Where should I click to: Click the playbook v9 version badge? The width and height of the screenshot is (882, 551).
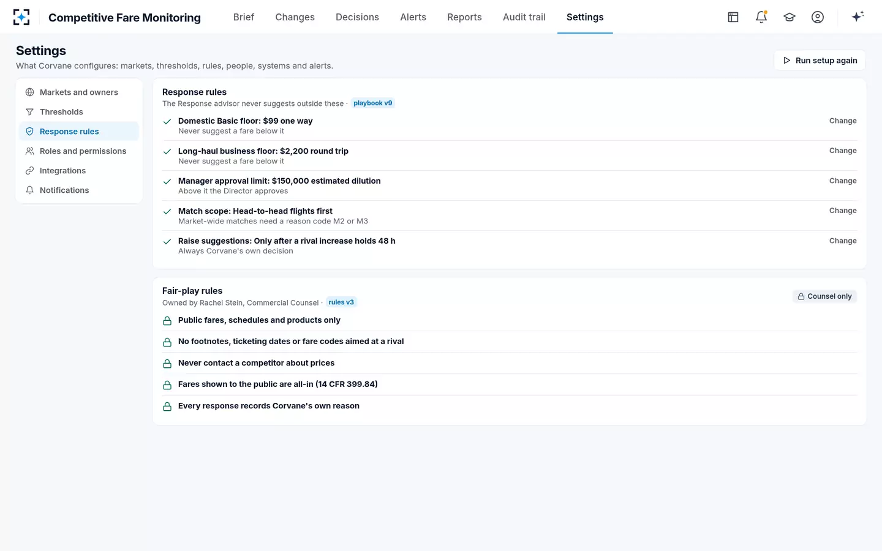(373, 103)
